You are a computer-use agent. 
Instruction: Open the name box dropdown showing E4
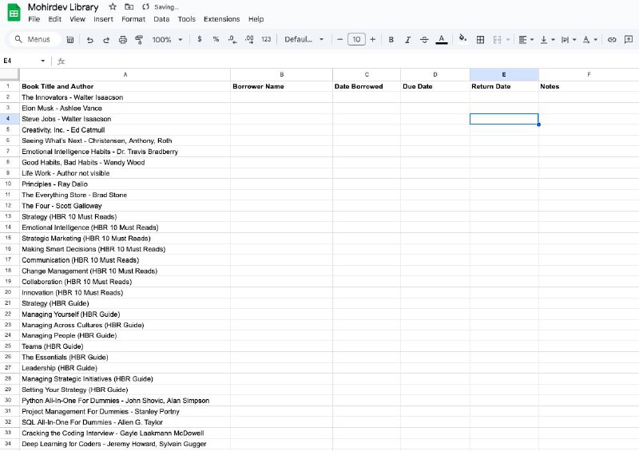pyautogui.click(x=43, y=61)
